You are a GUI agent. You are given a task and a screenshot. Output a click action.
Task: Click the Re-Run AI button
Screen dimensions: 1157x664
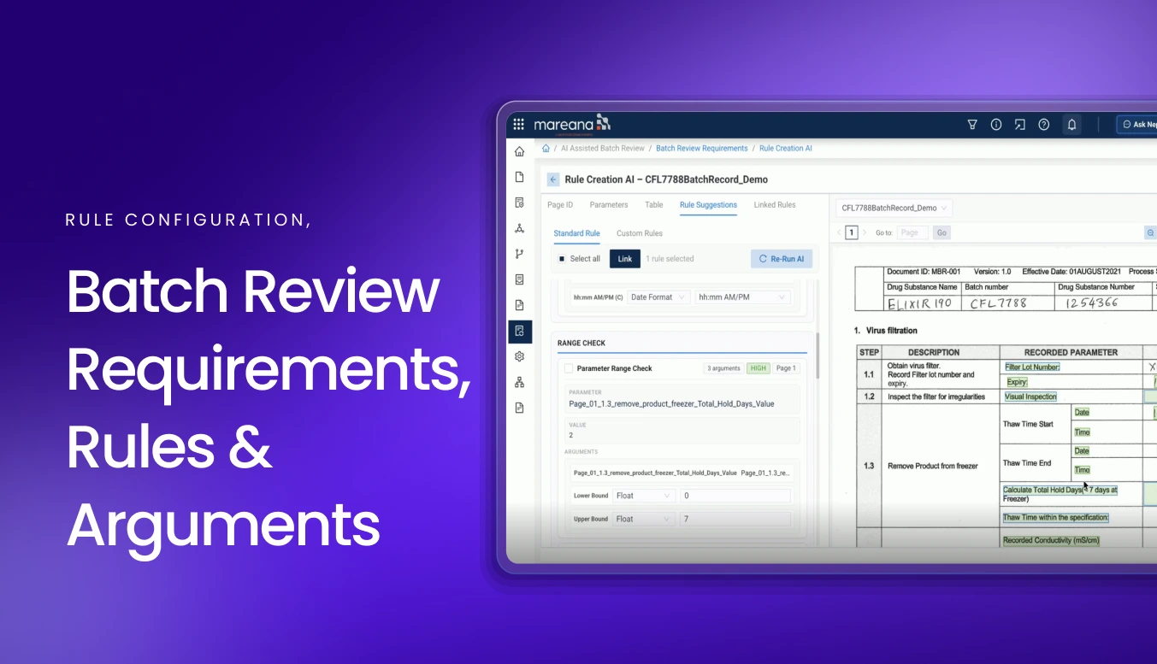click(782, 259)
